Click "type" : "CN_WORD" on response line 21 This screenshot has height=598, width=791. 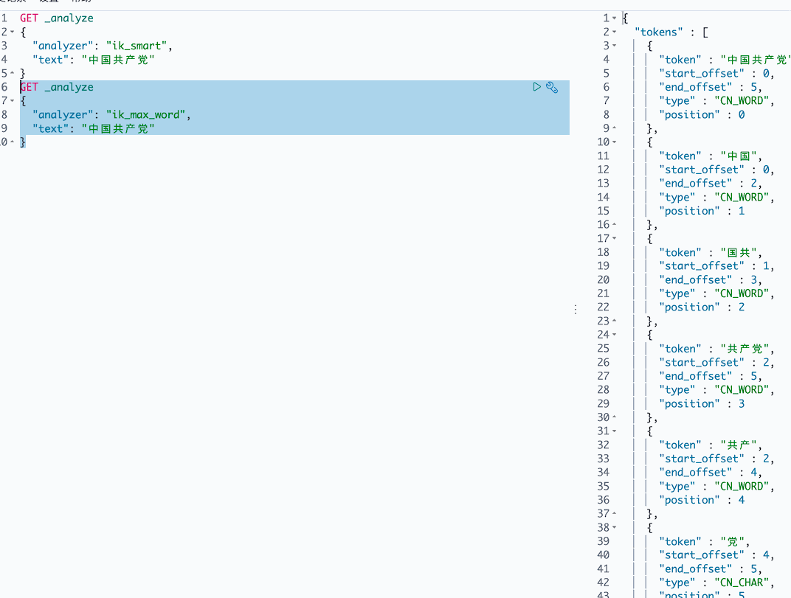pos(716,293)
